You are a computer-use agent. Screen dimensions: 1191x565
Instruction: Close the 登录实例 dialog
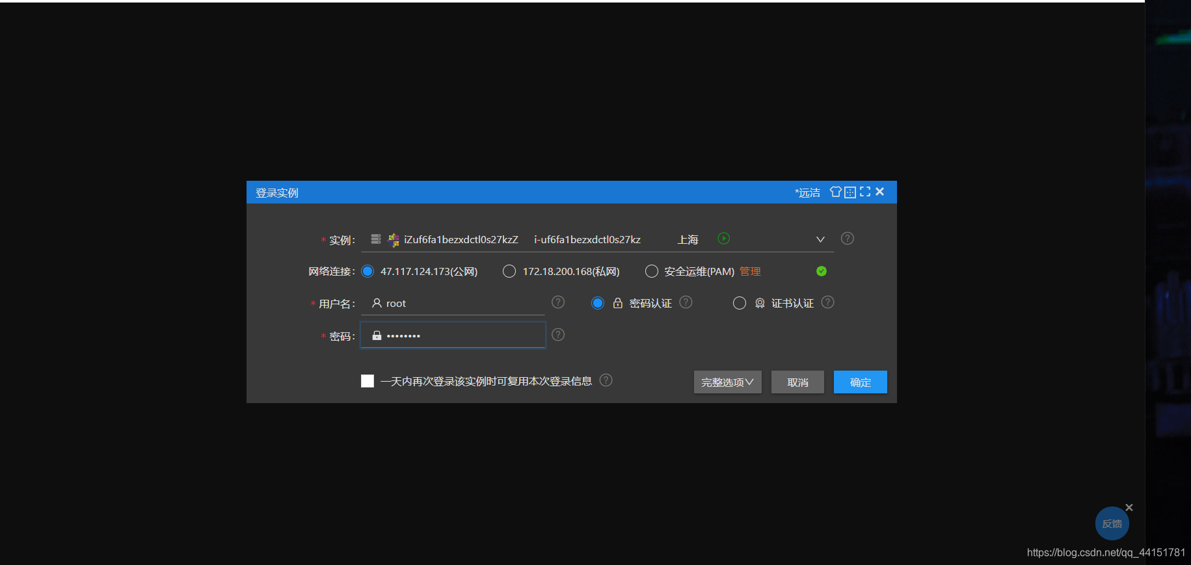[880, 192]
